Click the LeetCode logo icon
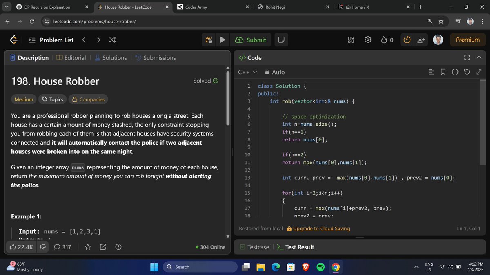The height and width of the screenshot is (275, 490). click(x=14, y=40)
